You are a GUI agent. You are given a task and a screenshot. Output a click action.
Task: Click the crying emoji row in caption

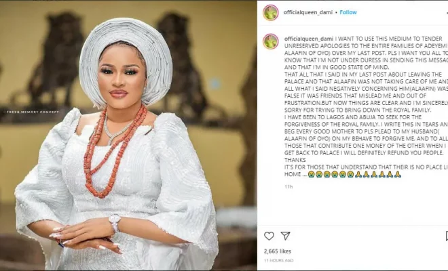click(331, 174)
